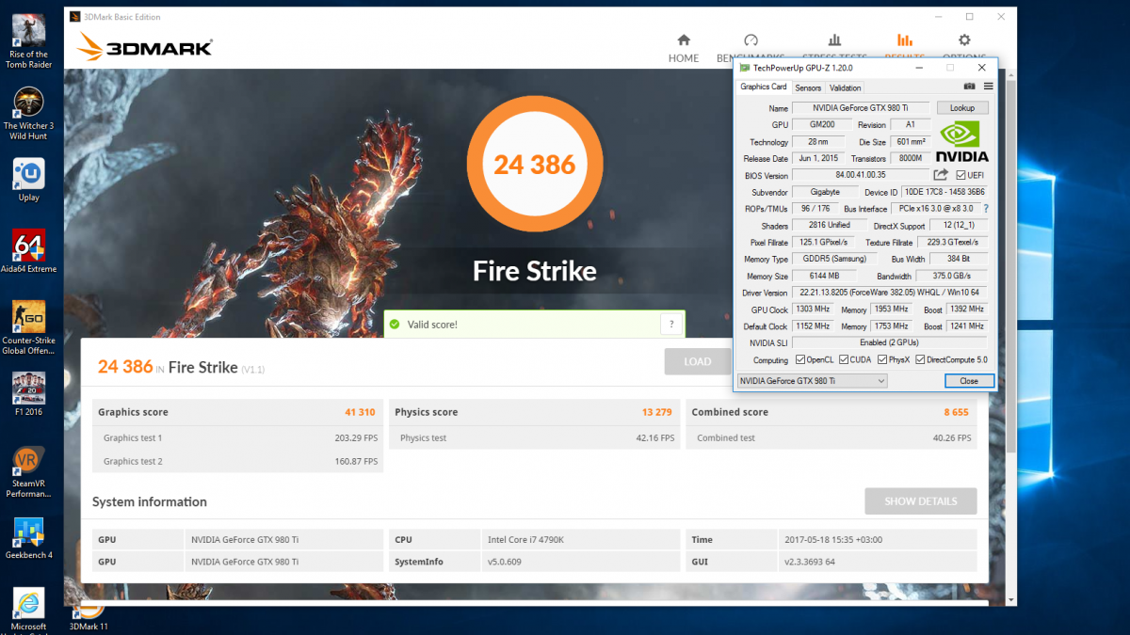Open the GPU-Z hamburger menu
Image resolution: width=1130 pixels, height=635 pixels.
point(988,87)
